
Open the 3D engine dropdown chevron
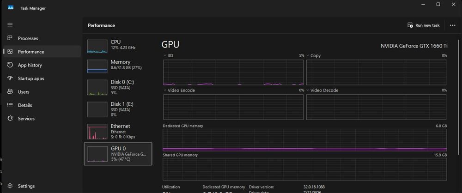tap(165, 55)
